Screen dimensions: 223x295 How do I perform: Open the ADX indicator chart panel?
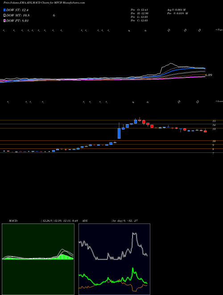(114, 259)
